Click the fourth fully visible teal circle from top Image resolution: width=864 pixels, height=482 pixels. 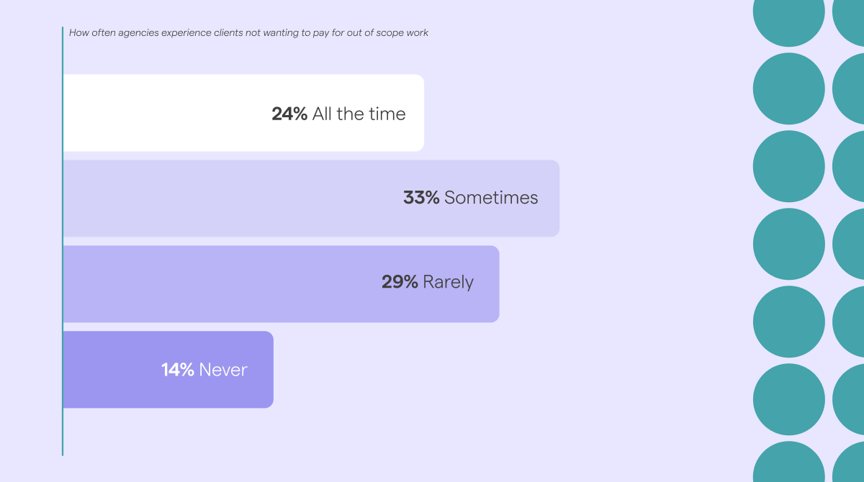pyautogui.click(x=789, y=322)
